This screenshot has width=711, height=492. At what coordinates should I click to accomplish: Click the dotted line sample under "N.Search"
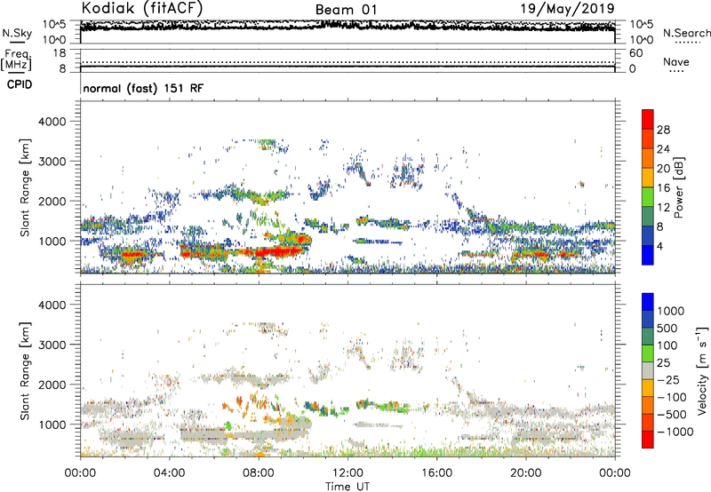point(687,43)
